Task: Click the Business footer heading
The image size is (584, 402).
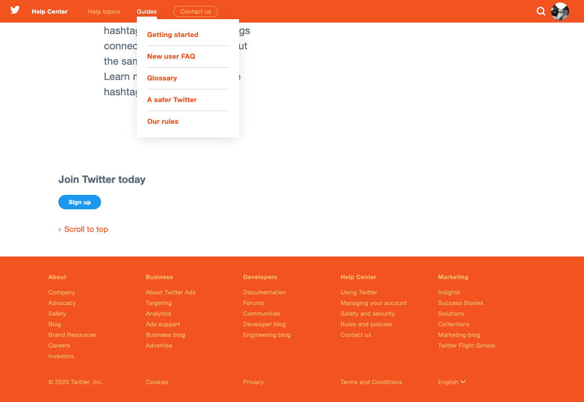Action: tap(159, 277)
